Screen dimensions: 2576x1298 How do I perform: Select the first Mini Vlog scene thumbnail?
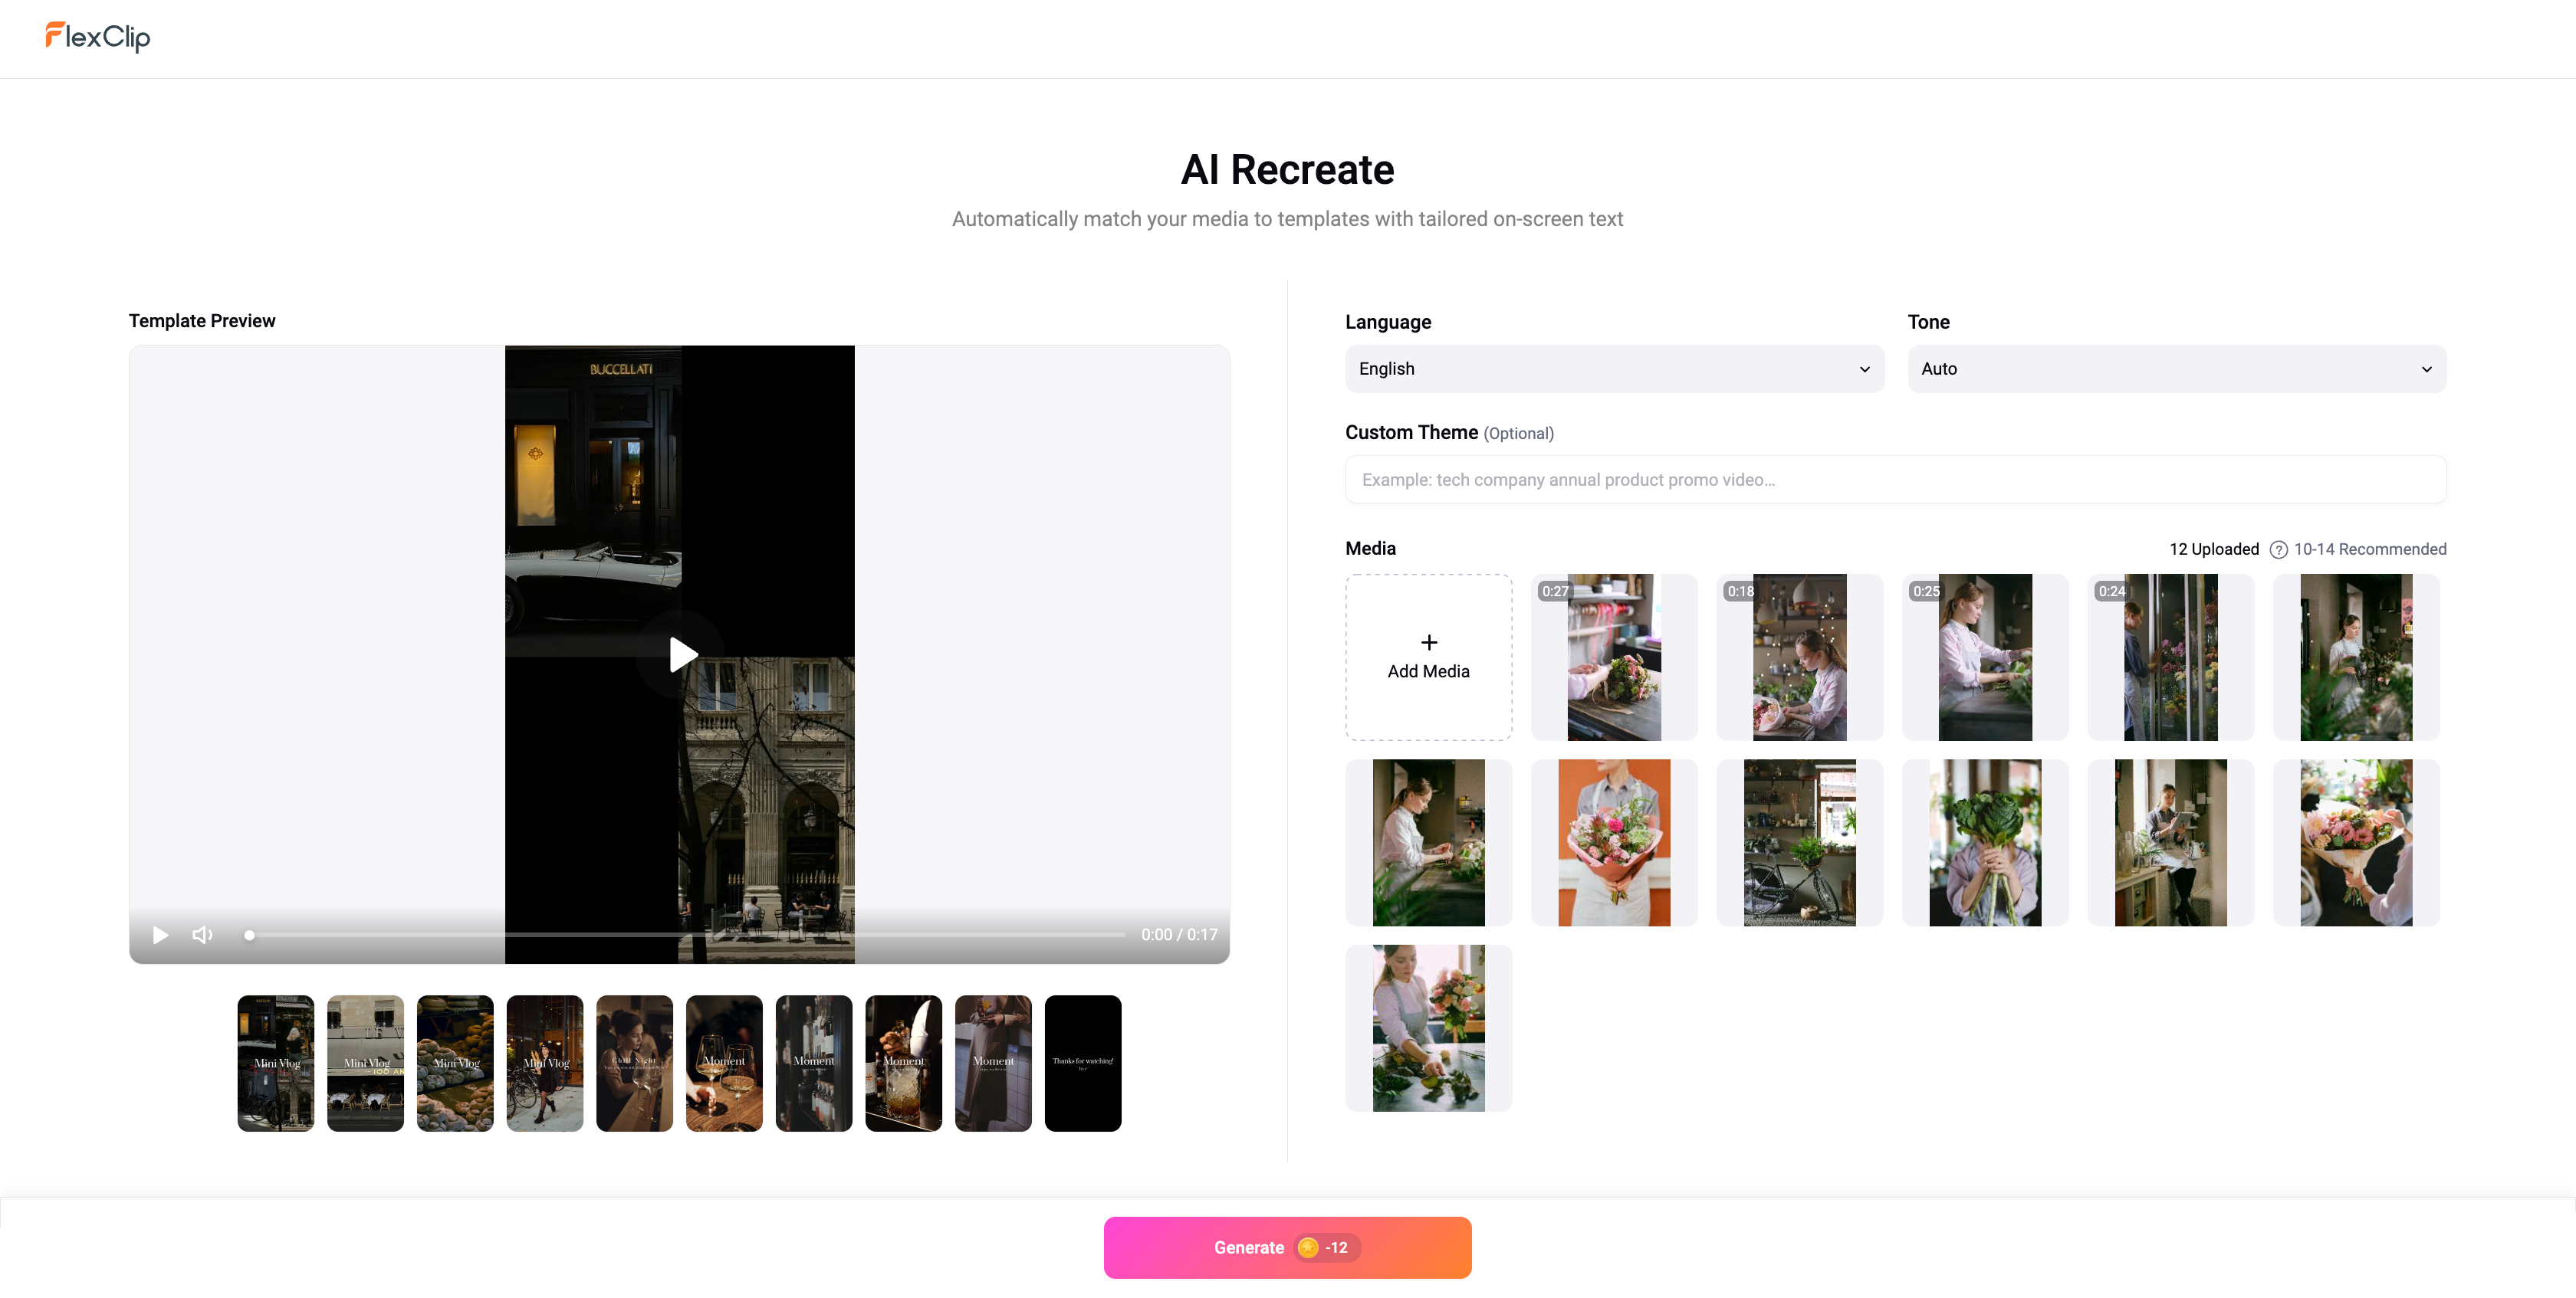[x=275, y=1062]
